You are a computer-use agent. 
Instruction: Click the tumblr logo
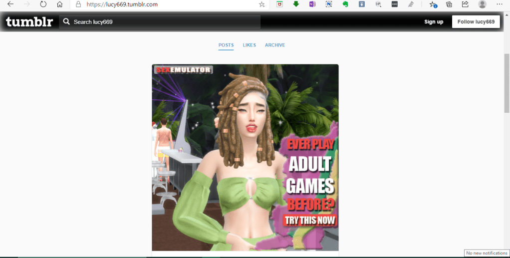[x=29, y=22]
